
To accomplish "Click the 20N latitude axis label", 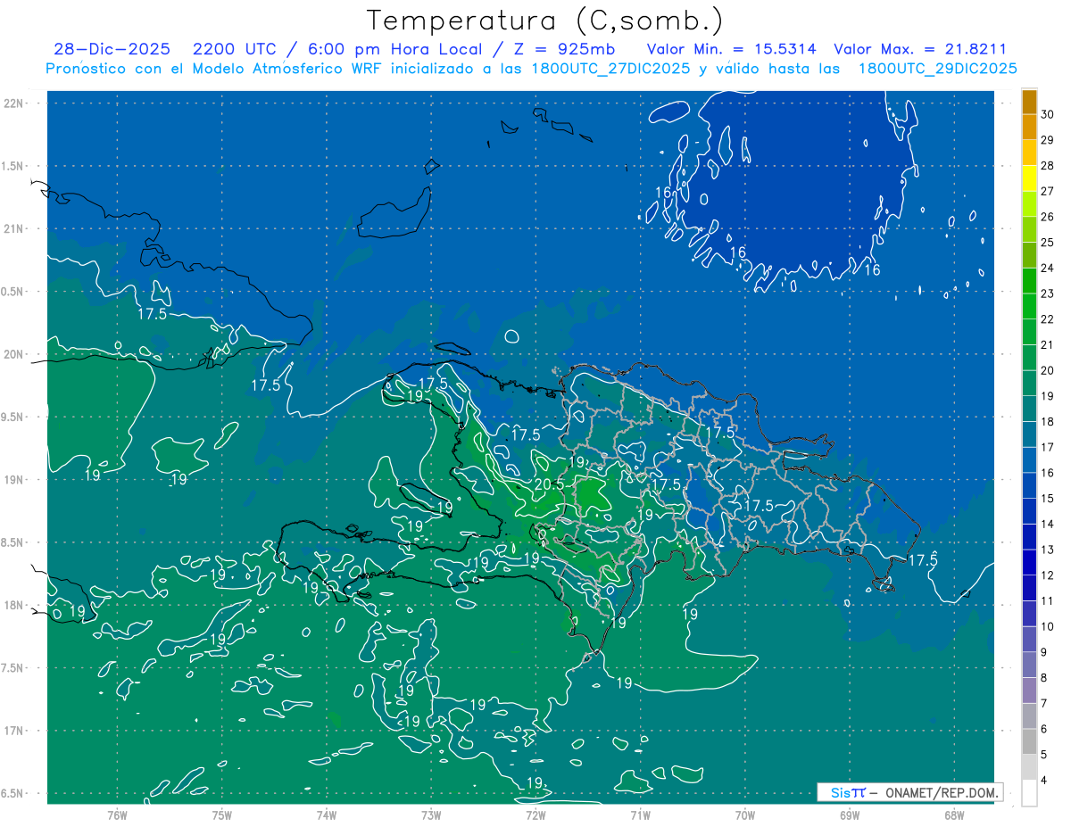I will [14, 354].
